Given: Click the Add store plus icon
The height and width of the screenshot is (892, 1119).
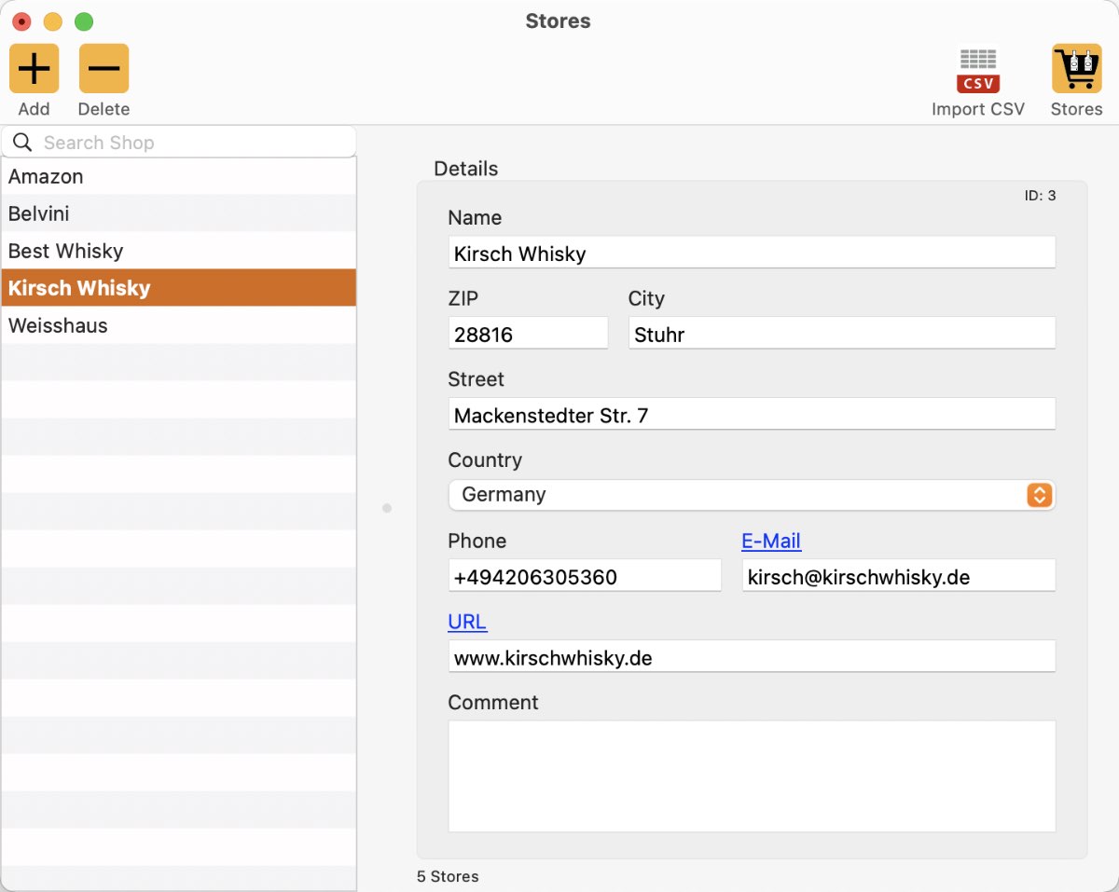Looking at the screenshot, I should 34,69.
